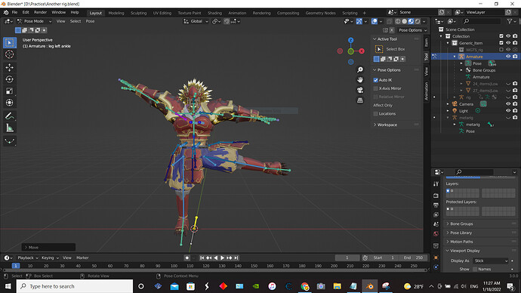Open the Output properties tab icon
The width and height of the screenshot is (521, 293).
point(436,205)
